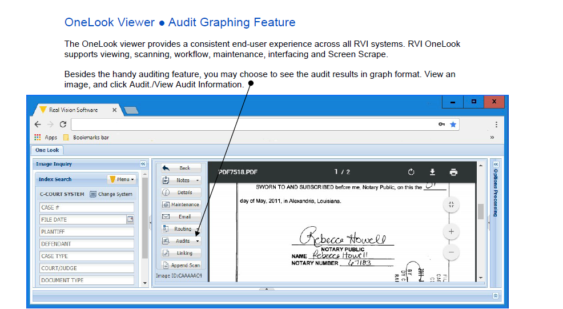This screenshot has width=563, height=309.
Task: Print the PDF document
Action: [x=453, y=172]
